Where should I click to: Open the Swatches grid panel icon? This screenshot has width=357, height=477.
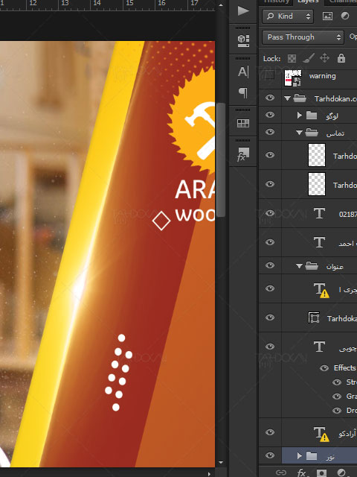click(x=243, y=123)
